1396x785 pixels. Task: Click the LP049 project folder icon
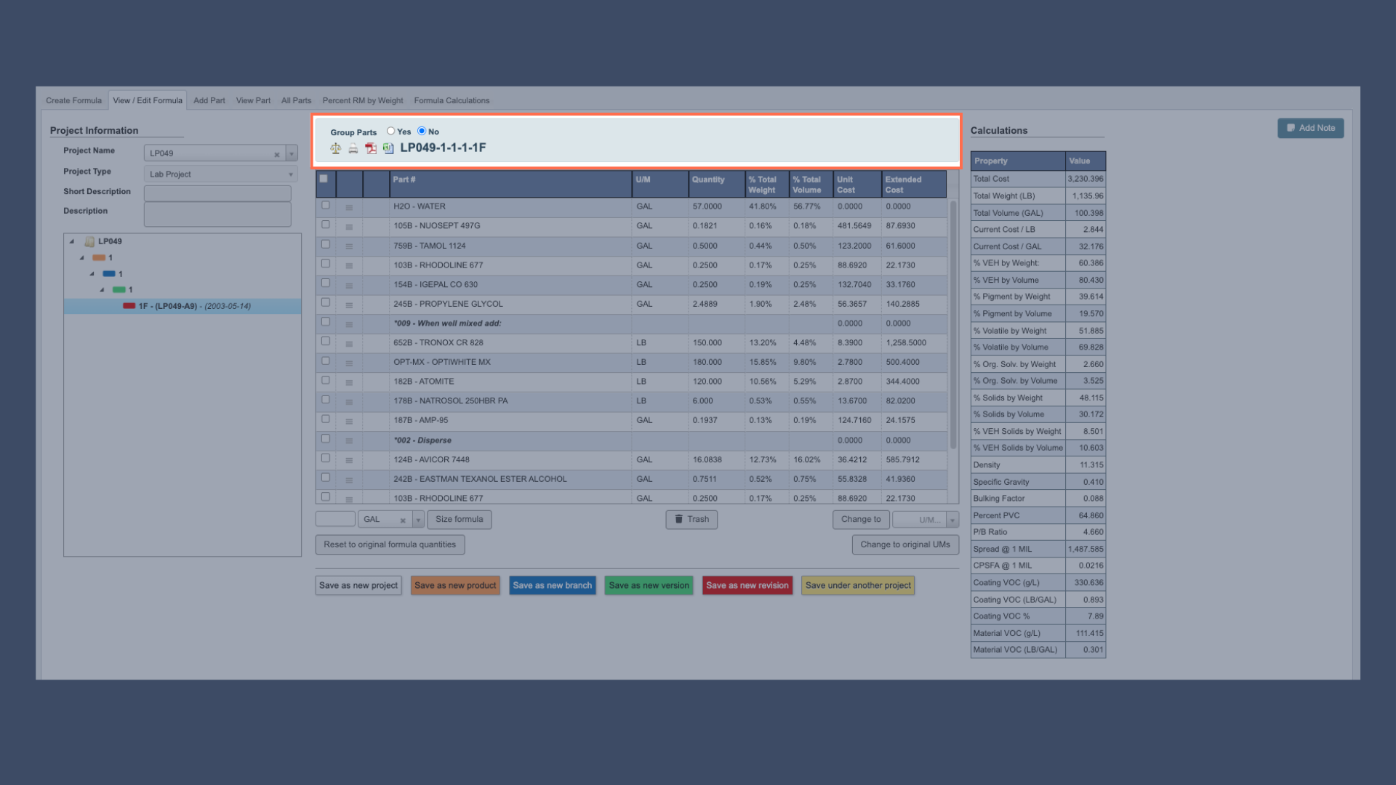pyautogui.click(x=89, y=241)
